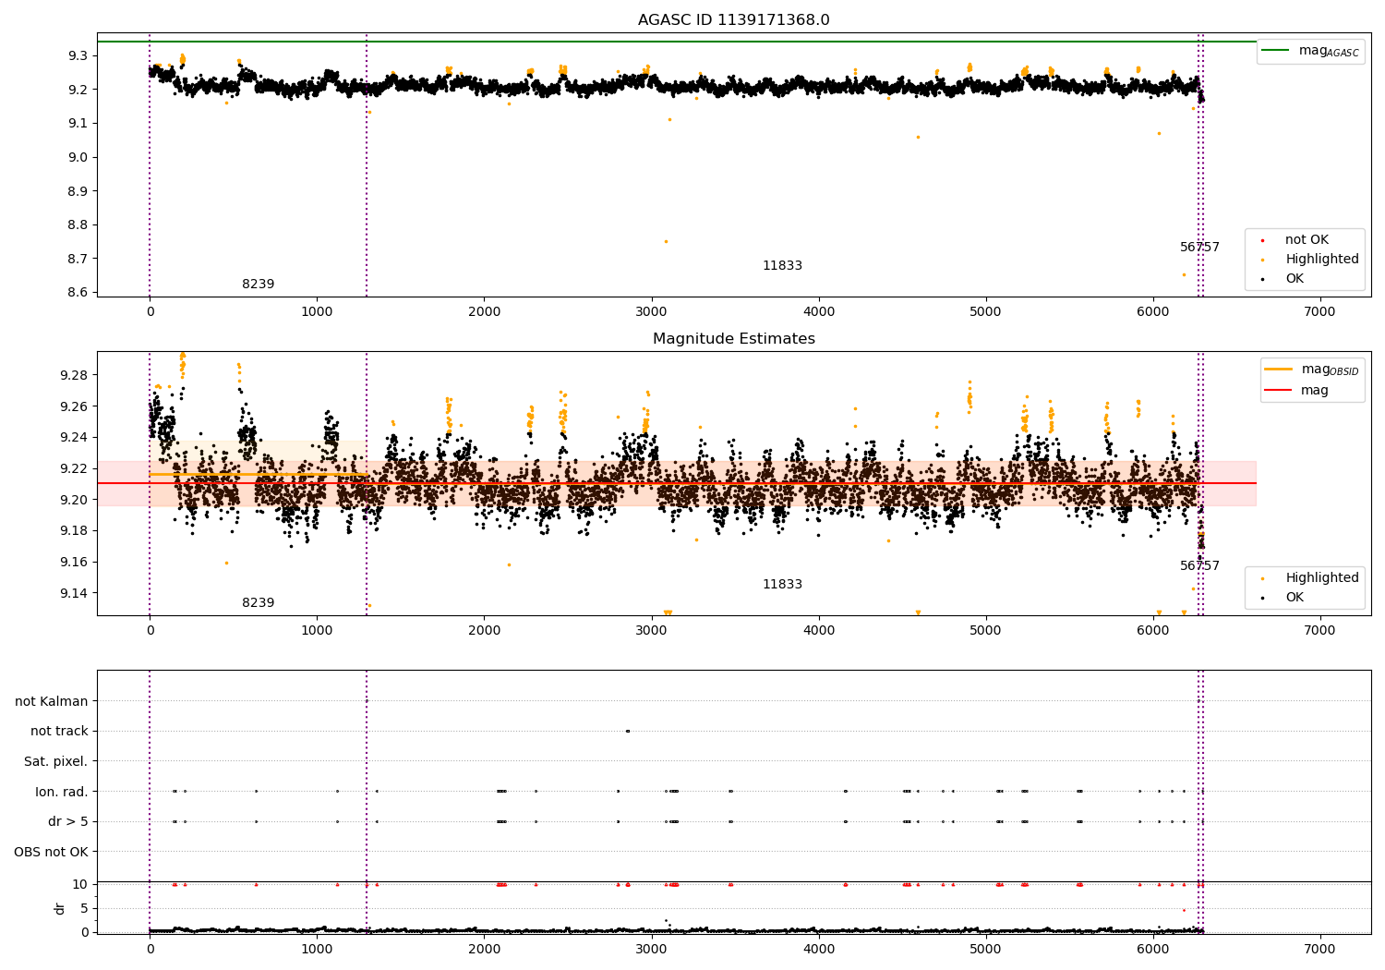Click the '56757' annotation in the Magnitude Estimates plot
1385x970 pixels.
[x=1199, y=565]
